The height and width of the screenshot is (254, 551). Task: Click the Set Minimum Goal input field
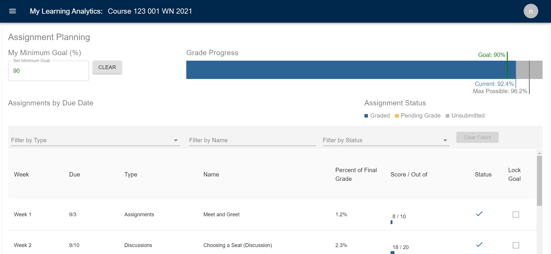[49, 71]
